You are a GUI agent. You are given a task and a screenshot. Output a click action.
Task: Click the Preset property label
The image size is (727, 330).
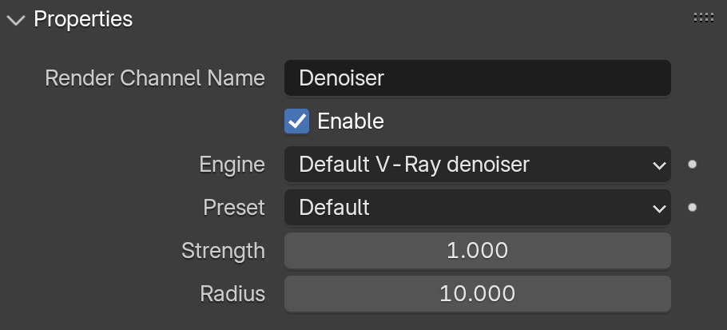point(234,208)
